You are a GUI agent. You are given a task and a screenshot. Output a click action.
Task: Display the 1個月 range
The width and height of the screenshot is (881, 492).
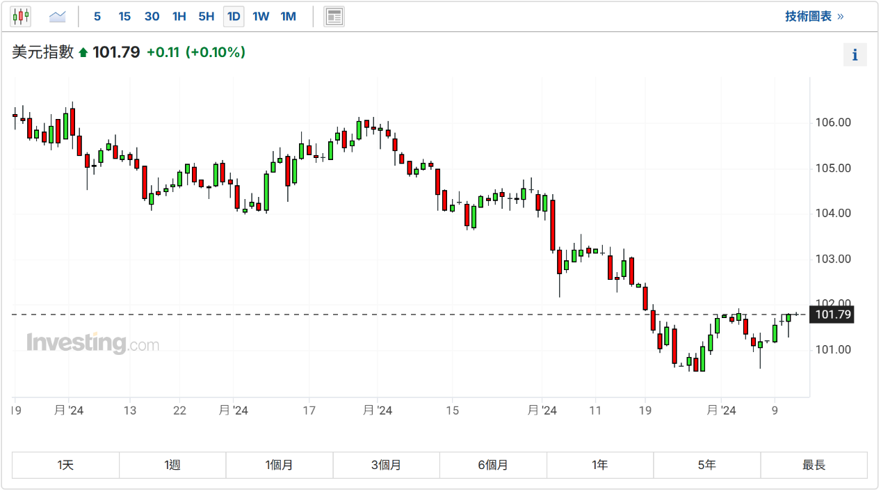click(280, 465)
